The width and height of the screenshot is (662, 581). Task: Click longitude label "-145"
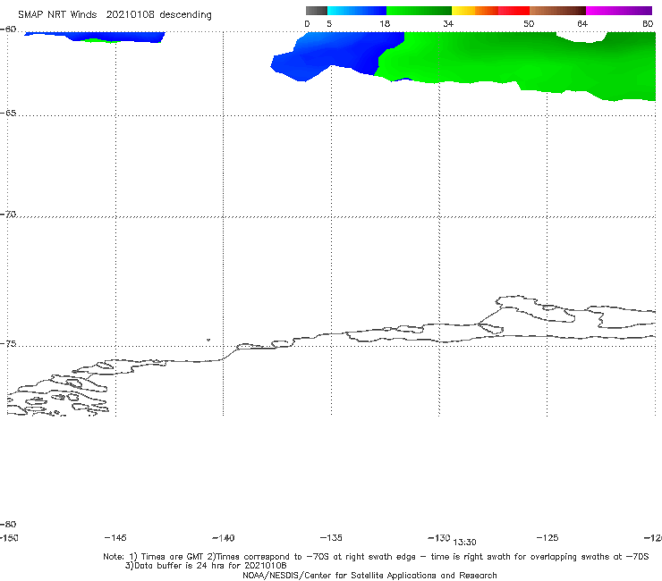click(x=115, y=537)
